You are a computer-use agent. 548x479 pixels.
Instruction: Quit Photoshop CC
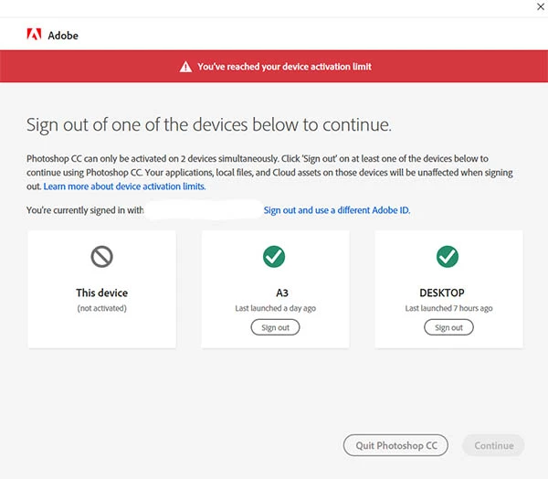[x=396, y=445]
